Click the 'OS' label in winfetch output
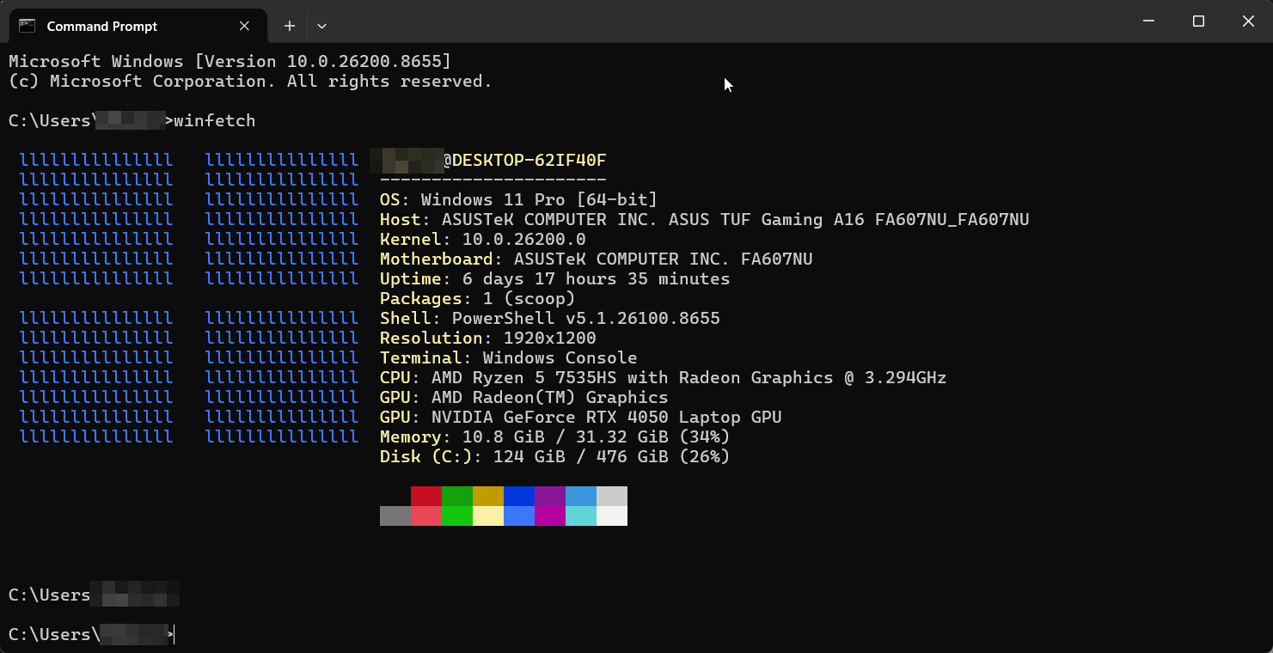This screenshot has height=653, width=1273. coord(390,199)
